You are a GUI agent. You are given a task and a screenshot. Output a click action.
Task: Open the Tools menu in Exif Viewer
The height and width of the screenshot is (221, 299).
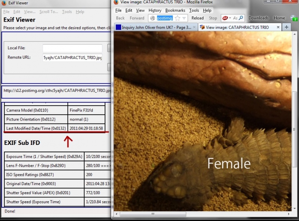67,12
